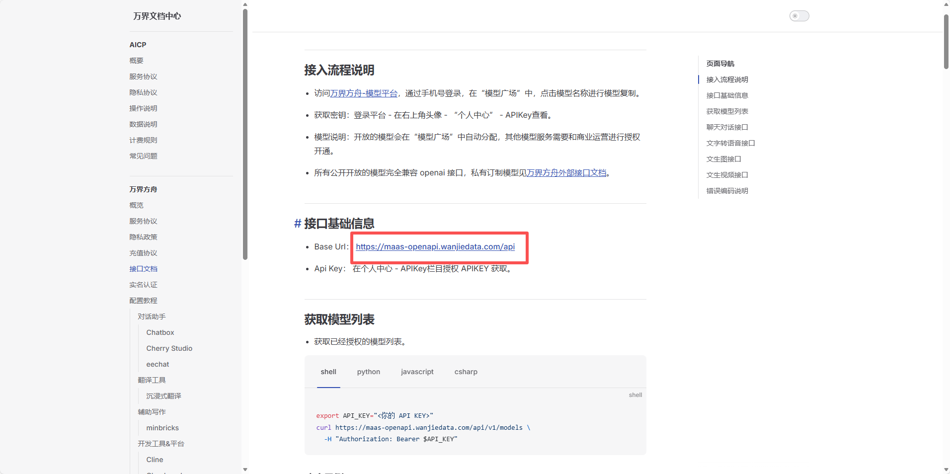This screenshot has width=950, height=474.
Task: Jump to 文生视频接口 from page nav
Action: (727, 174)
